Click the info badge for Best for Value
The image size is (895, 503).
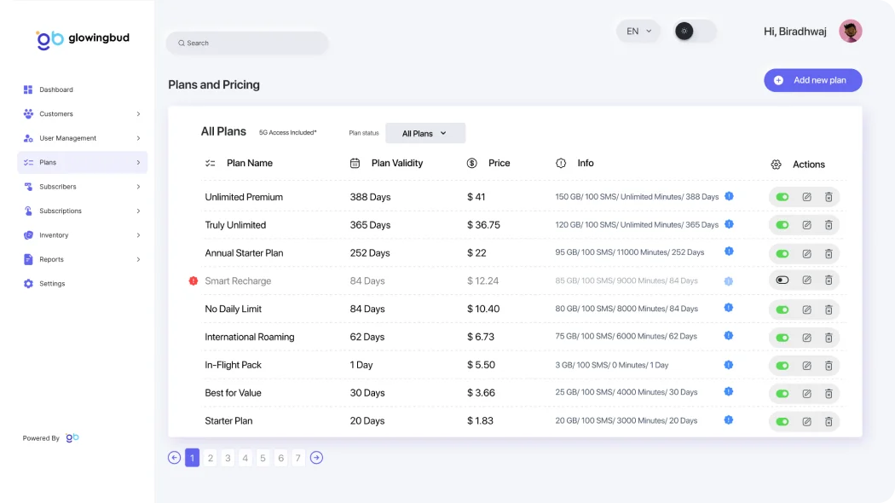coord(729,392)
